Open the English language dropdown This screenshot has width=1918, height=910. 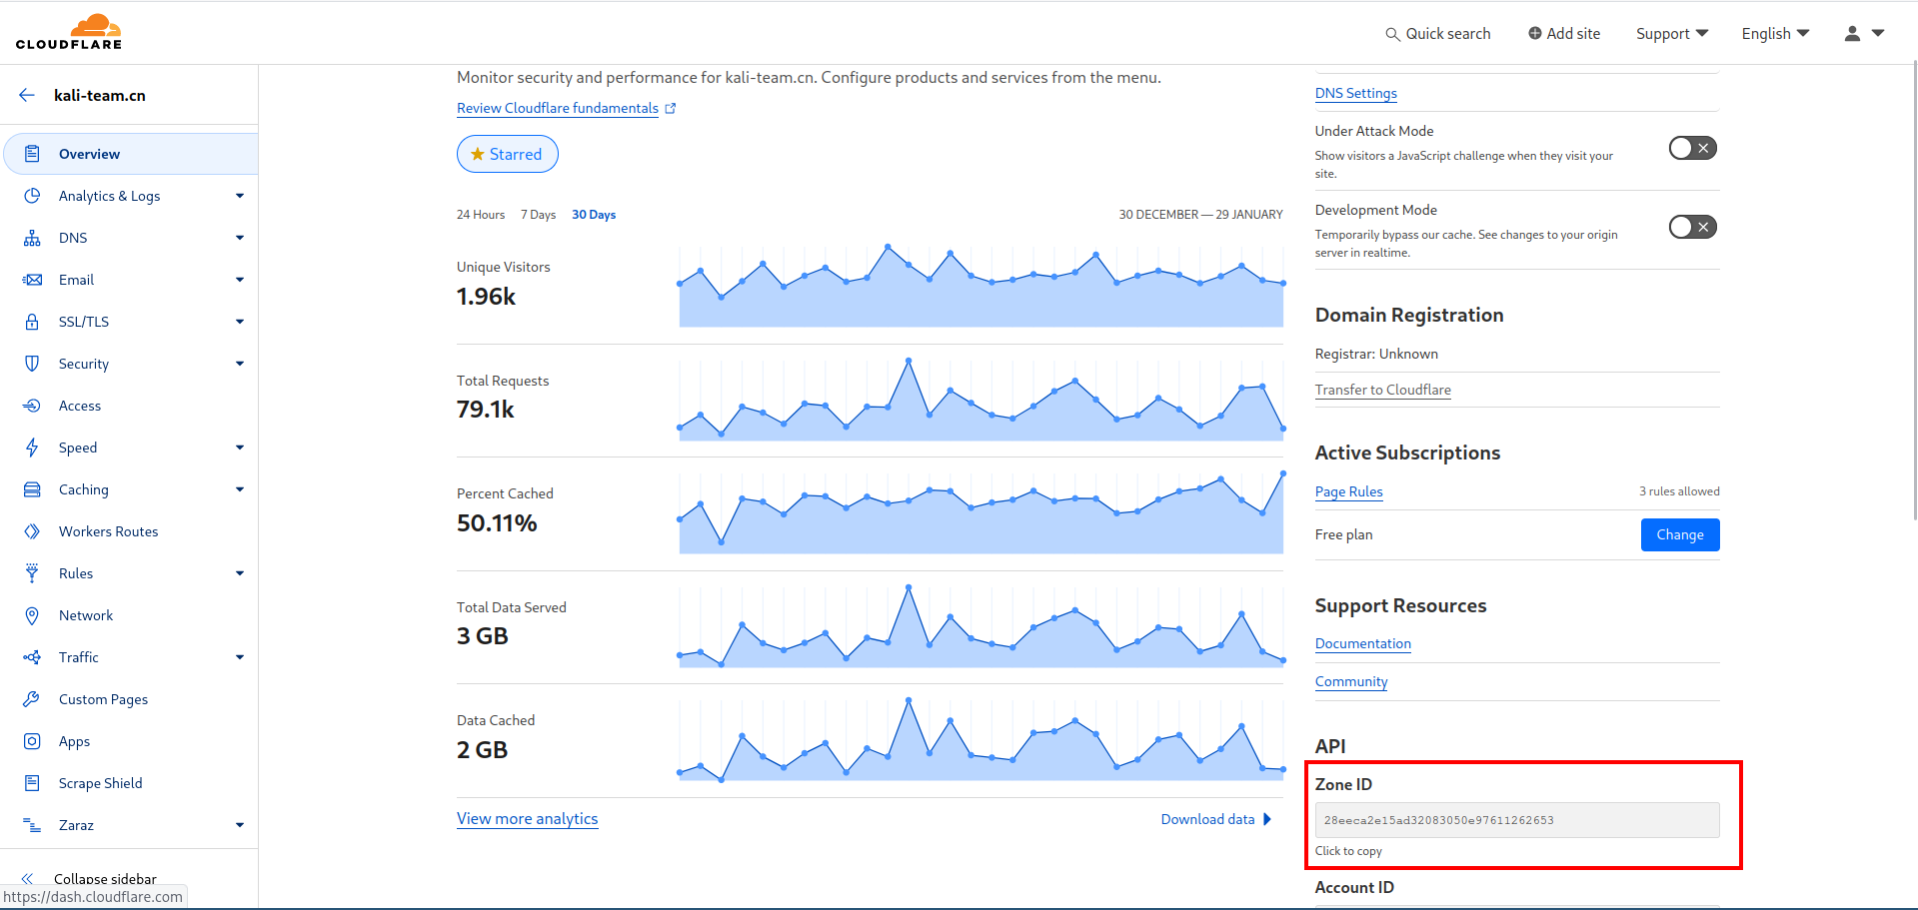1775,33
